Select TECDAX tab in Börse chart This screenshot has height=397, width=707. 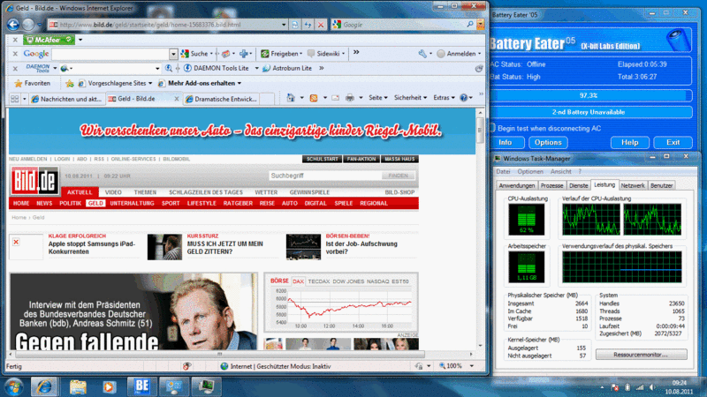[x=319, y=281]
